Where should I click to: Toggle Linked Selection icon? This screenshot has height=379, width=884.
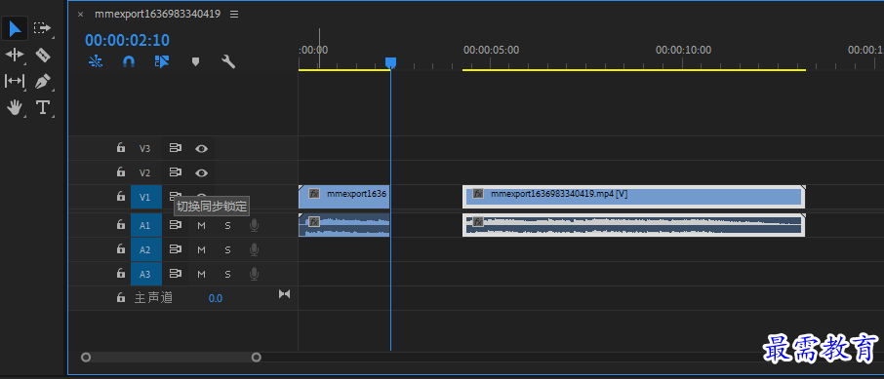point(162,61)
